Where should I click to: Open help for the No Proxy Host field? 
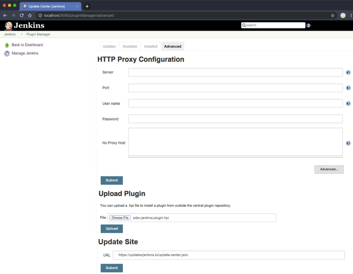(x=348, y=143)
